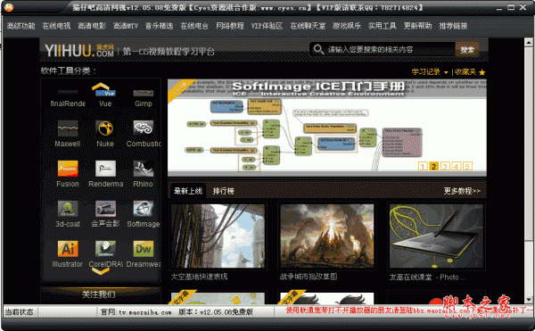Click the search magnifier icon
Image resolution: width=535 pixels, height=331 pixels.
tap(318, 49)
